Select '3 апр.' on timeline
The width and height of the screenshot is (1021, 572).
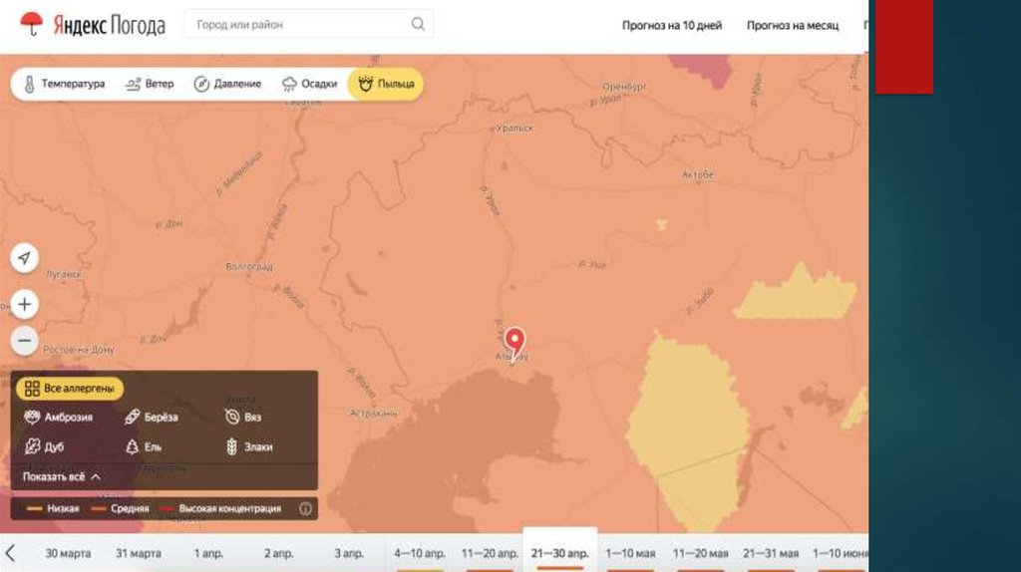349,554
